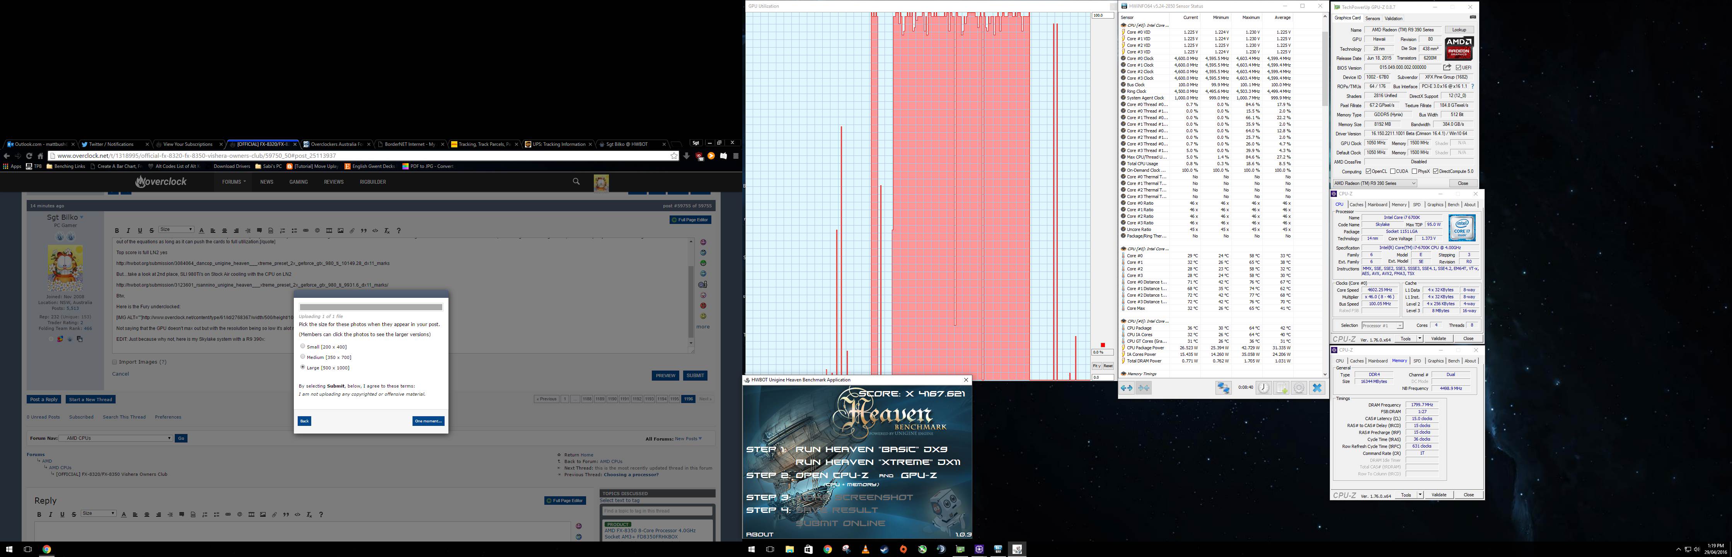
Task: Open Chrome hamburger menu
Action: 736,155
